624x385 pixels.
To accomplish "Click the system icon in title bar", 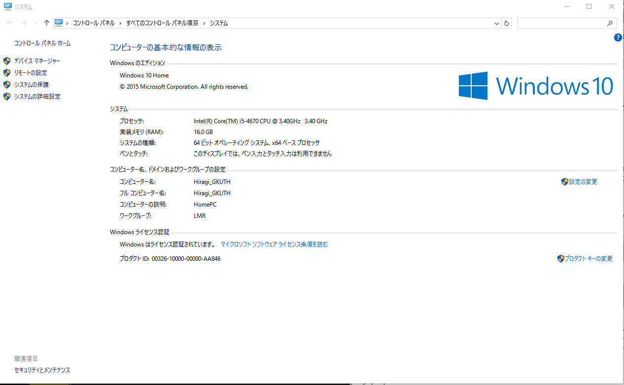I will click(7, 6).
